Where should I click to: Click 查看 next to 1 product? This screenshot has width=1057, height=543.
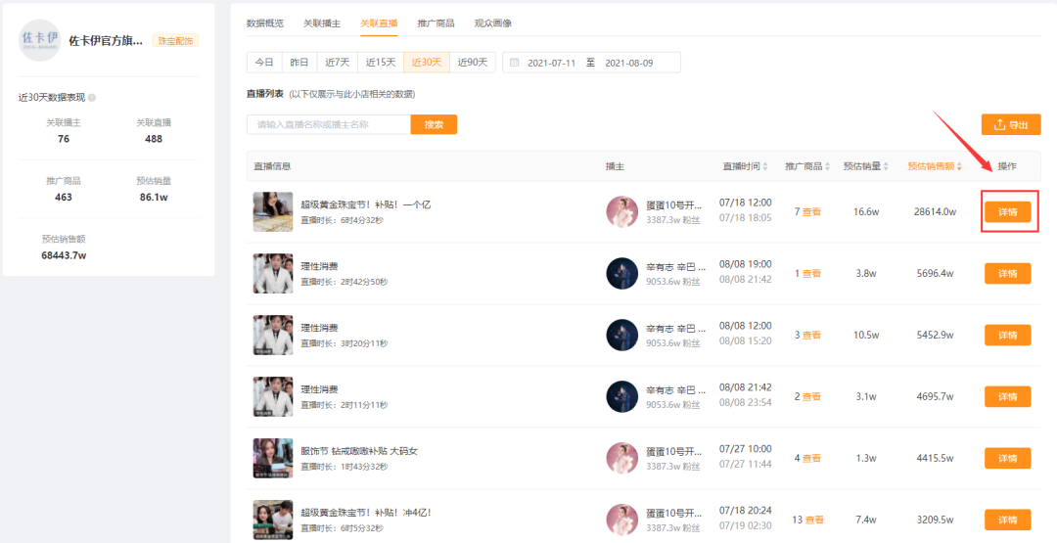(x=811, y=274)
